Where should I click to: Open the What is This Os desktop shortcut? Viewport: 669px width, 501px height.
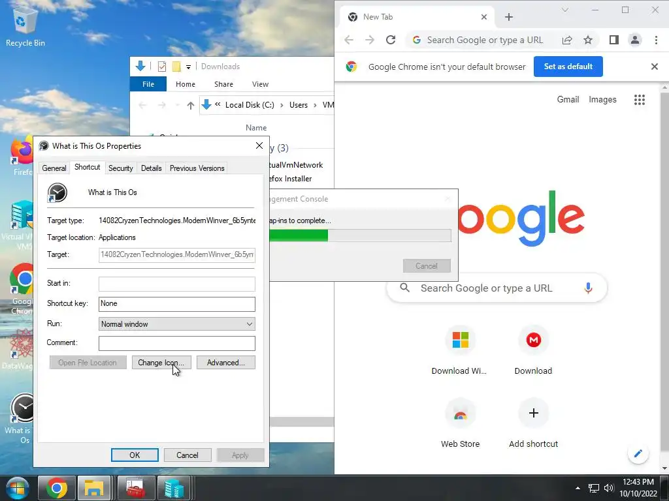point(22,408)
